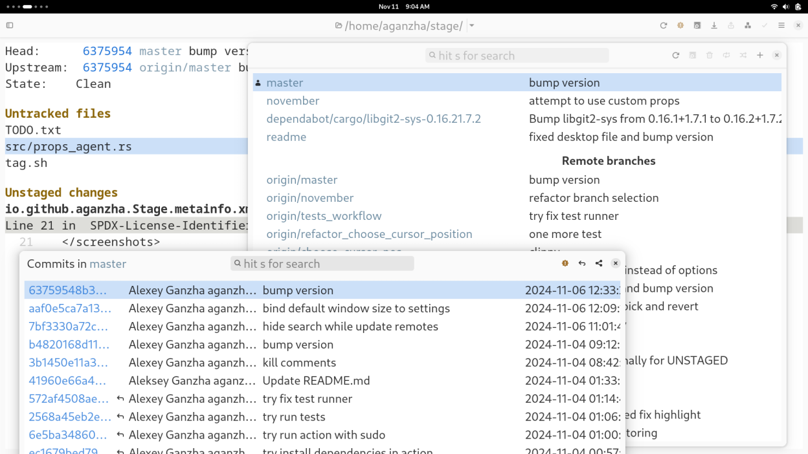This screenshot has width=808, height=454.
Task: Open commit 7bf3330a72c hash link
Action: 69,327
